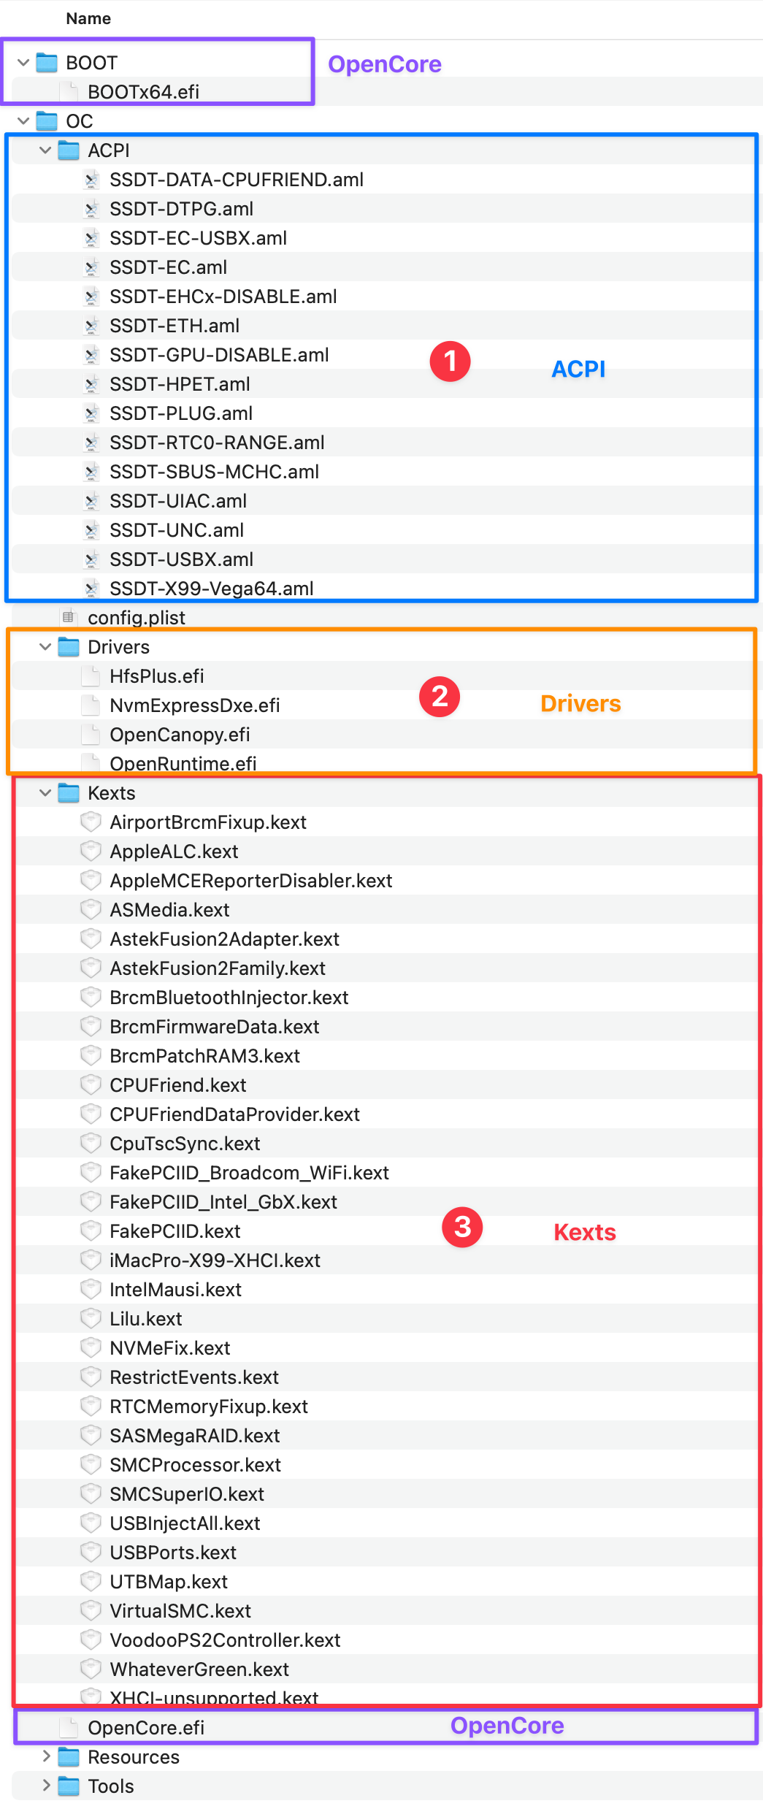The width and height of the screenshot is (763, 1806).
Task: Collapse the BOOT folder chevron
Action: click(23, 63)
